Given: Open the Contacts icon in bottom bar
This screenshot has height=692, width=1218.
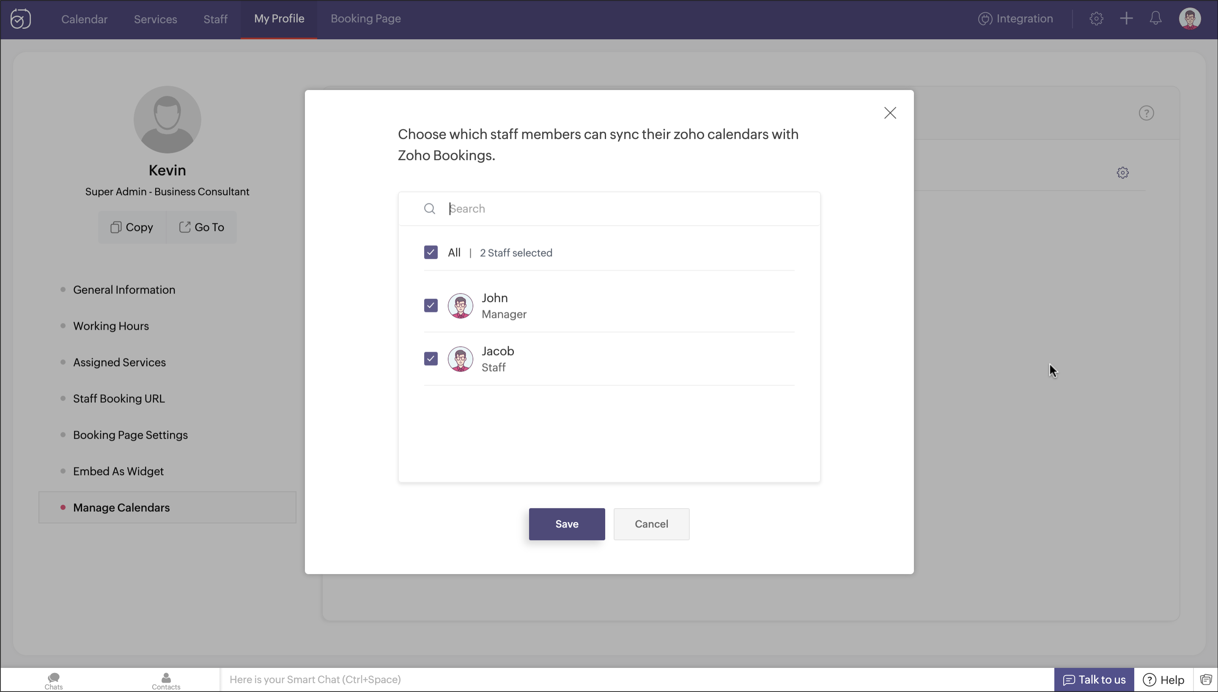Looking at the screenshot, I should point(166,680).
